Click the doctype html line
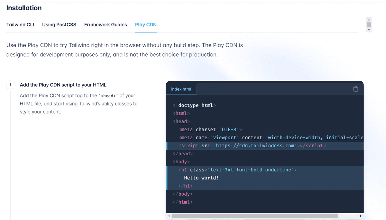The image size is (386, 220). click(x=193, y=105)
